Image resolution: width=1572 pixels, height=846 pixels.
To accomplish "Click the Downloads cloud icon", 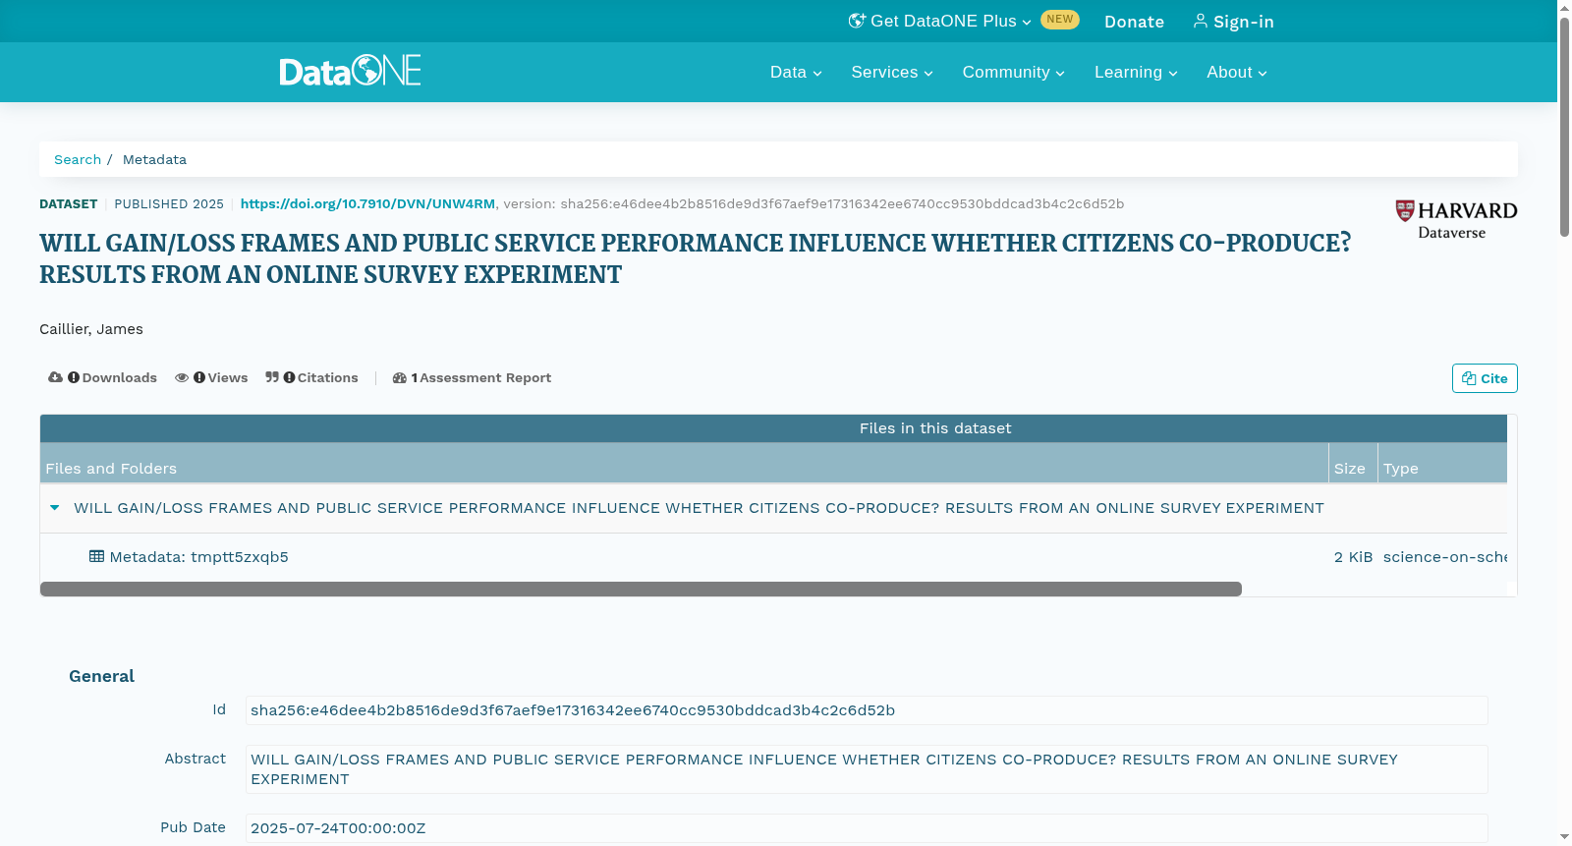I will [55, 377].
